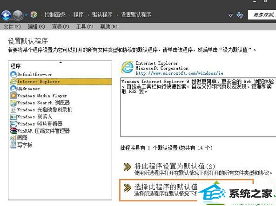276x206 pixels.
Task: Click the 写字板 WordPad icon
Action: [x=13, y=145]
